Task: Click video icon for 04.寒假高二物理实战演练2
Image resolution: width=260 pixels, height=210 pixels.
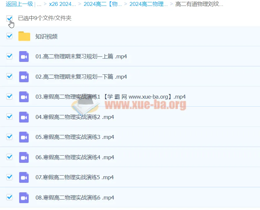Action: click(24, 117)
